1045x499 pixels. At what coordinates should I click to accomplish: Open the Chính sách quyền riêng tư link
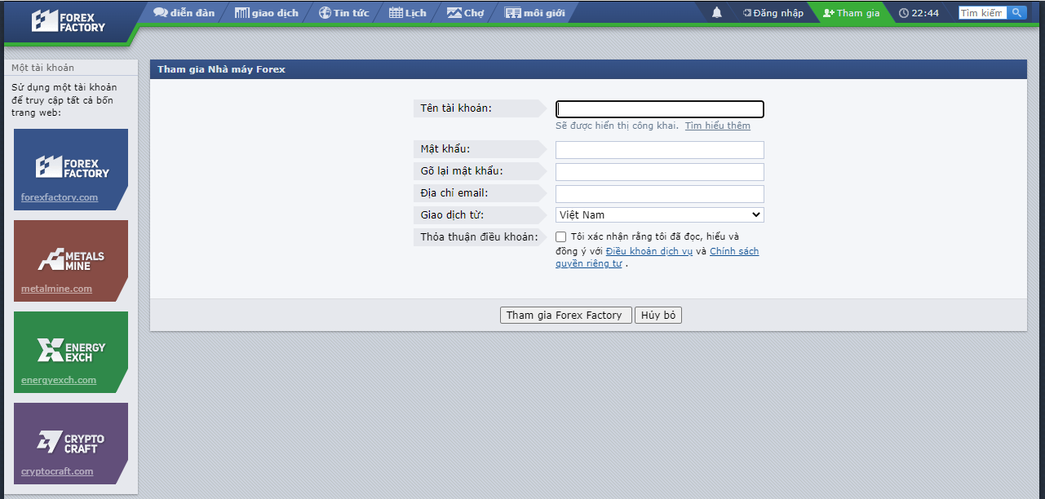pyautogui.click(x=658, y=258)
